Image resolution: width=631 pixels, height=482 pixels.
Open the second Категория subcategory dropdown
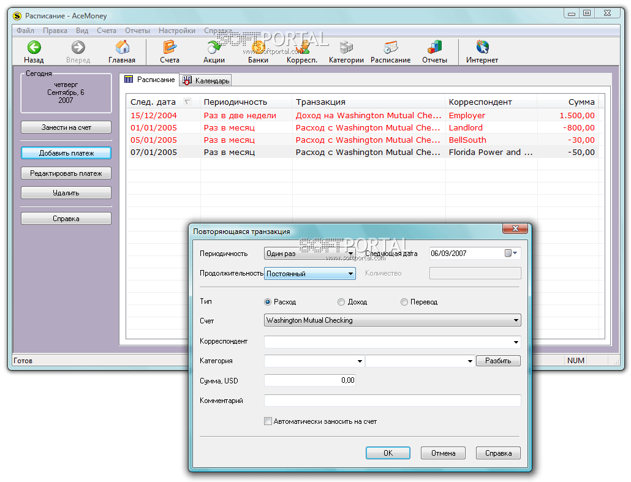pyautogui.click(x=470, y=361)
